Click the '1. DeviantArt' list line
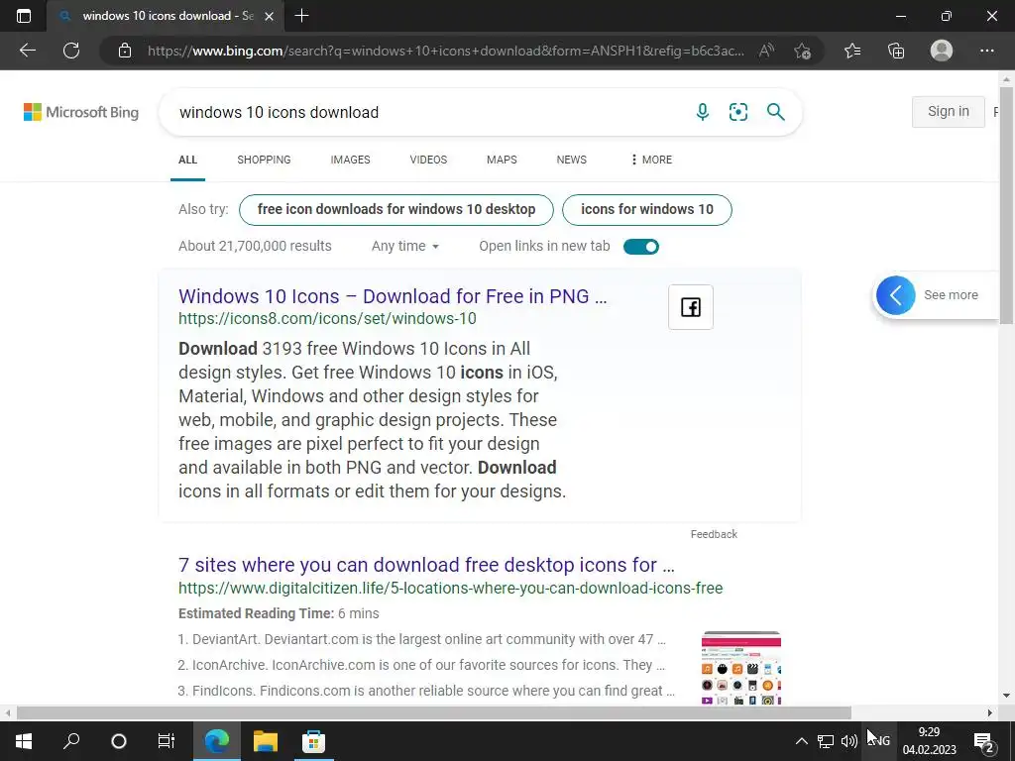This screenshot has height=761, width=1015. [421, 639]
